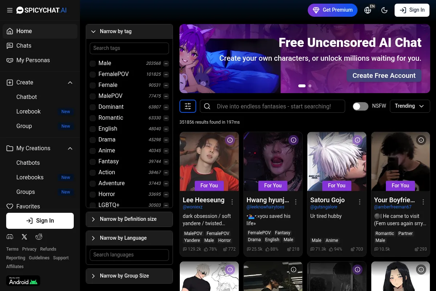The height and width of the screenshot is (291, 436).
Task: Open Chats in sidebar
Action: [40, 46]
